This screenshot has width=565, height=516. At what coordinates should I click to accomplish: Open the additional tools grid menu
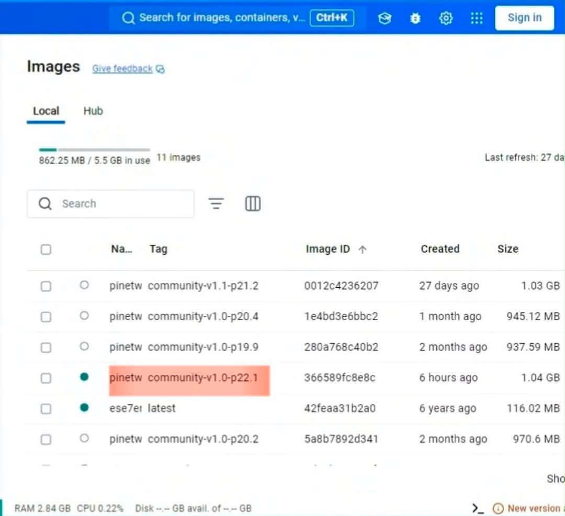click(x=476, y=18)
